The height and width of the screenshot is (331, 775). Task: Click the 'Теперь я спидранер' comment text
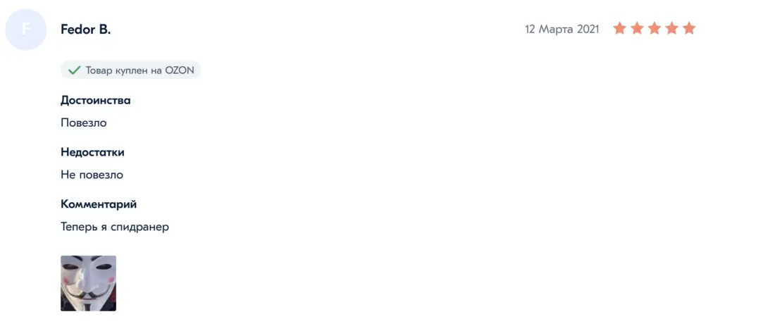(x=115, y=227)
